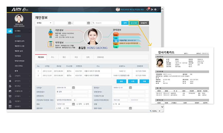Click into the Search text field
The height and width of the screenshot is (133, 223).
point(106,23)
